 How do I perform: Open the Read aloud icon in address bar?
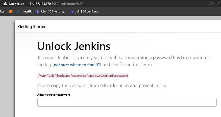tap(211, 4)
